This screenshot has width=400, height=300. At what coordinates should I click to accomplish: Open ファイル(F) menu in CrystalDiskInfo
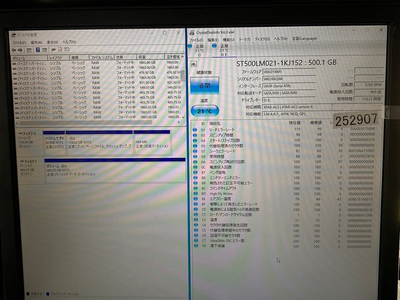[196, 40]
